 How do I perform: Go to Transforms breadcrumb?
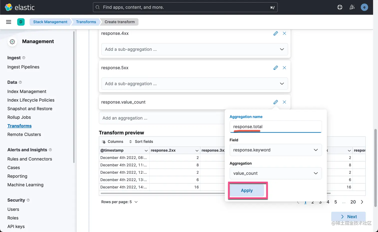point(86,22)
